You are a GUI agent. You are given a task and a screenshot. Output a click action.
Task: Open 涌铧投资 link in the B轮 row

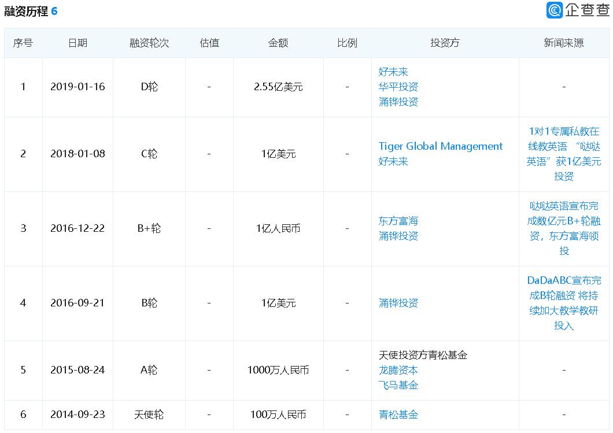pos(398,303)
